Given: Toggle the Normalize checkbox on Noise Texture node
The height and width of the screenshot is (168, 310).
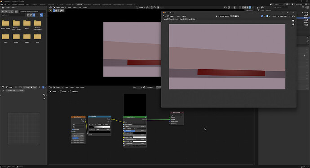Looking at the screenshot, I should click(73, 129).
